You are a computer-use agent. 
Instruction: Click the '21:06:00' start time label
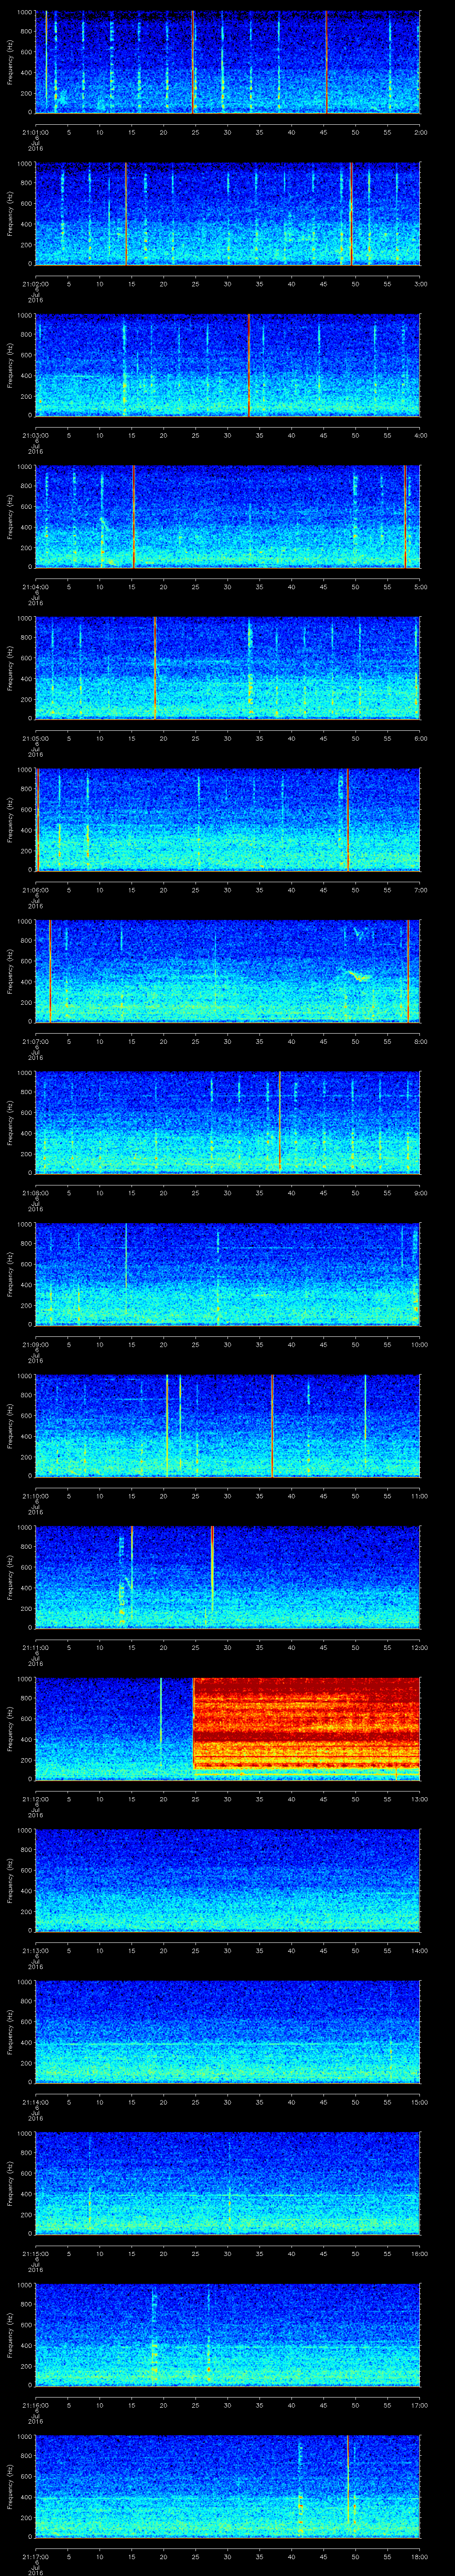point(35,890)
